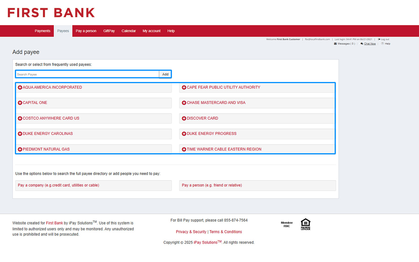Screen dimensions: 419x262
Task: Select the plus icon for DISCOVER CARD
Action: point(184,118)
